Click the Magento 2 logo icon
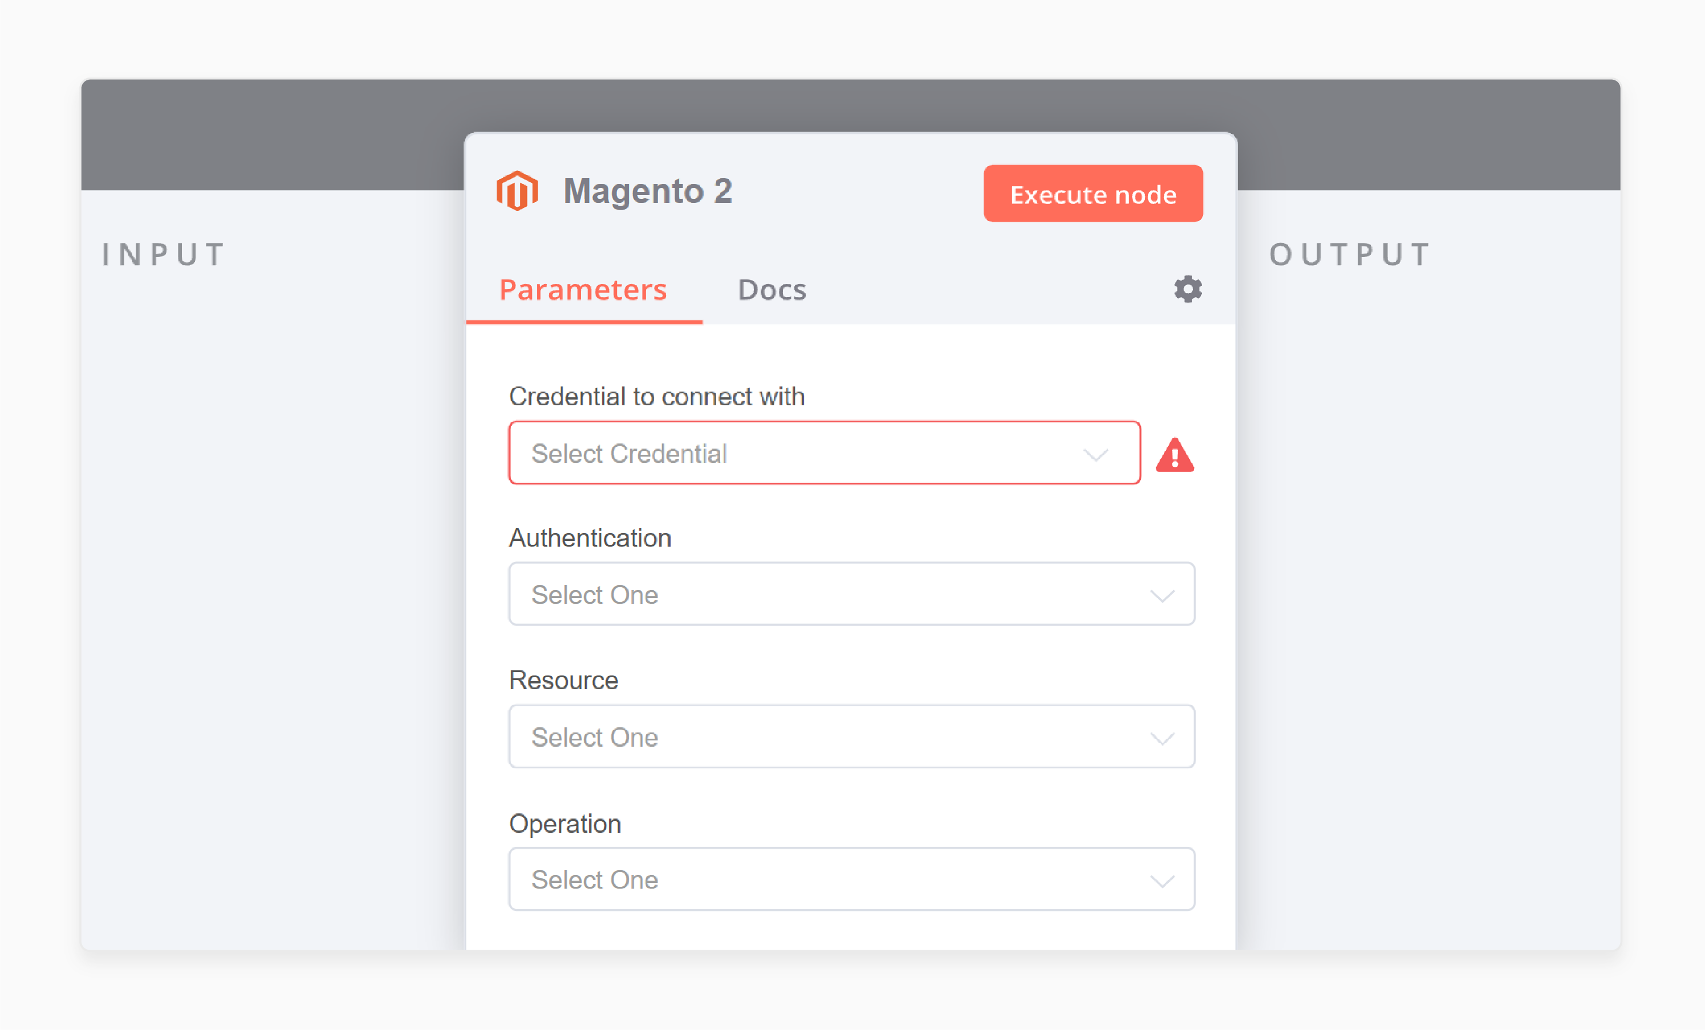 [x=517, y=190]
